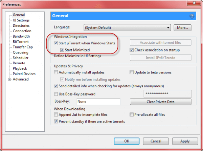Open Queueing preferences page
Viewport: 203px width, 151px height.
20,52
